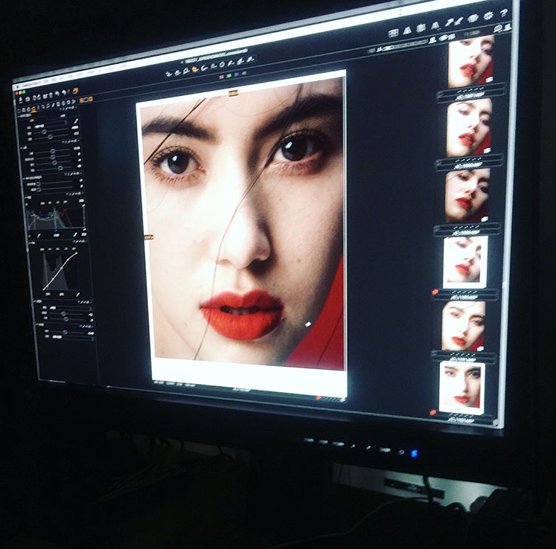Viewport: 556px width, 549px height.
Task: Click the Contrast slider handle in Exposure
Action: tap(53, 157)
